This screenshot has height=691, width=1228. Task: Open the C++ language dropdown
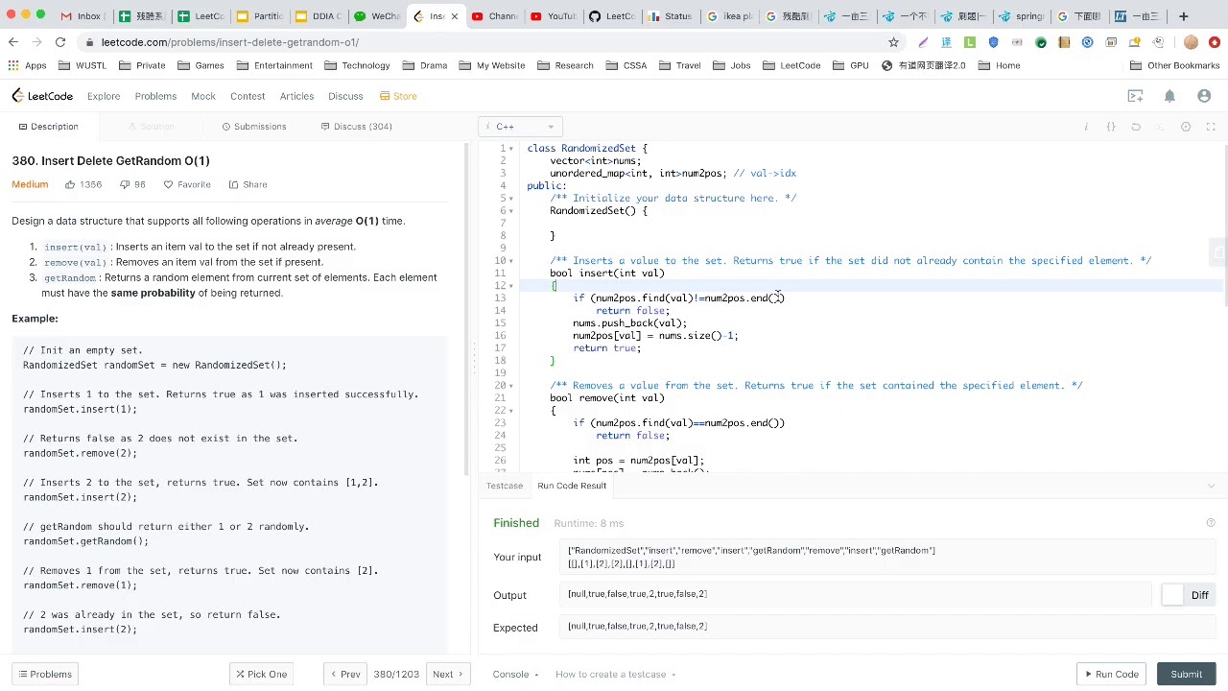point(520,127)
